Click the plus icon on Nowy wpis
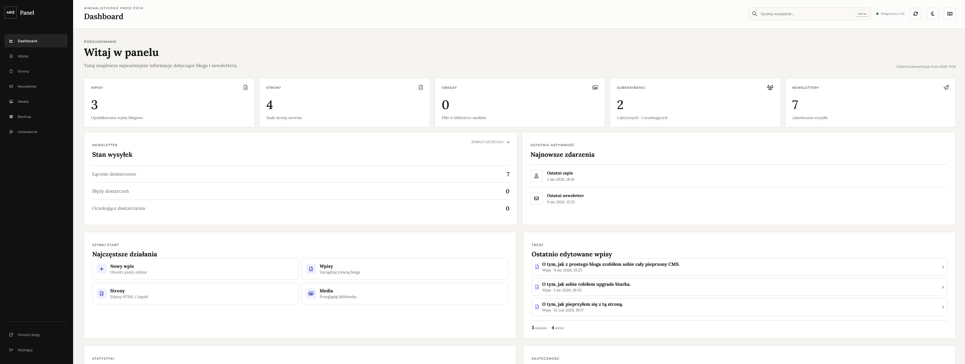 click(x=102, y=269)
